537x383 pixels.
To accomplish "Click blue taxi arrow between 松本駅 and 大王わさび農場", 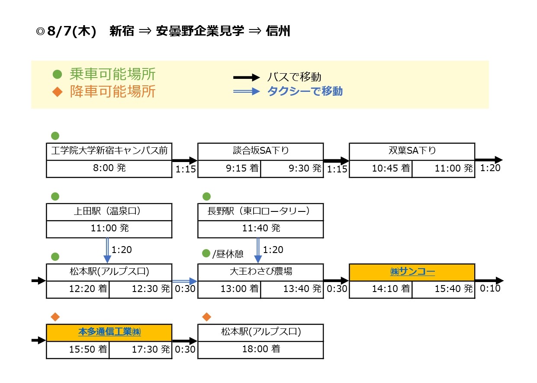I will 185,281.
